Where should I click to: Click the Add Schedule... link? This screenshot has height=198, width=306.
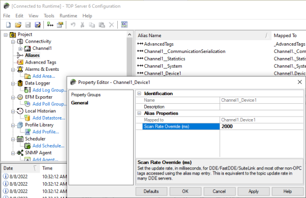(x=48, y=146)
